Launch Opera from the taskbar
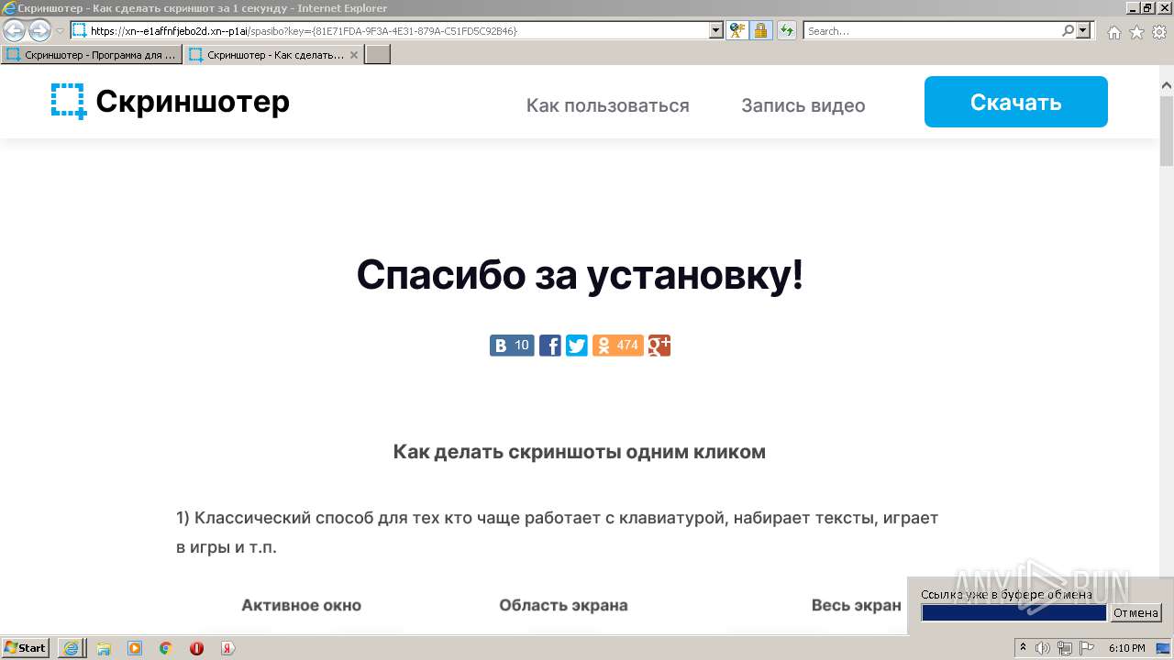The image size is (1174, 660). click(197, 648)
